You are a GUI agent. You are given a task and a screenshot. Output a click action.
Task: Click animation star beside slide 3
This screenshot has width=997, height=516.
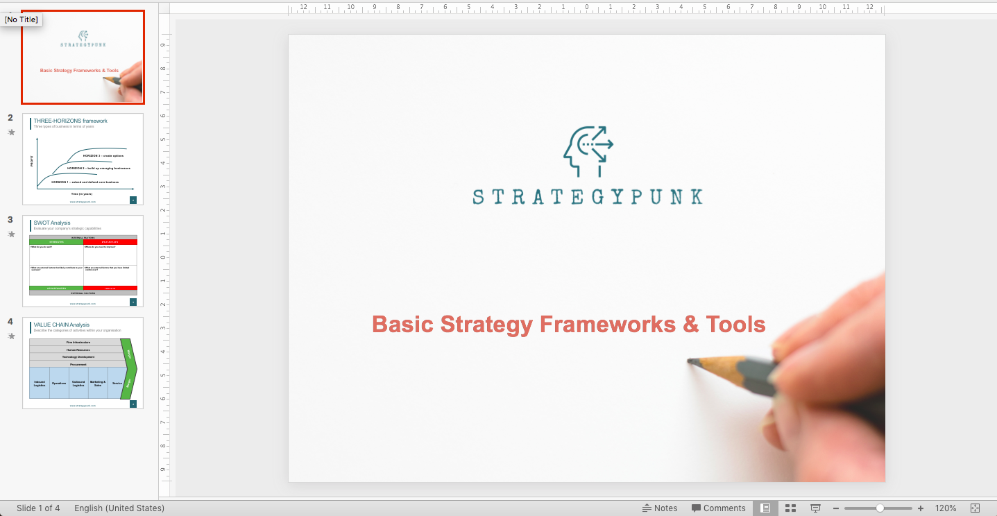pyautogui.click(x=11, y=234)
